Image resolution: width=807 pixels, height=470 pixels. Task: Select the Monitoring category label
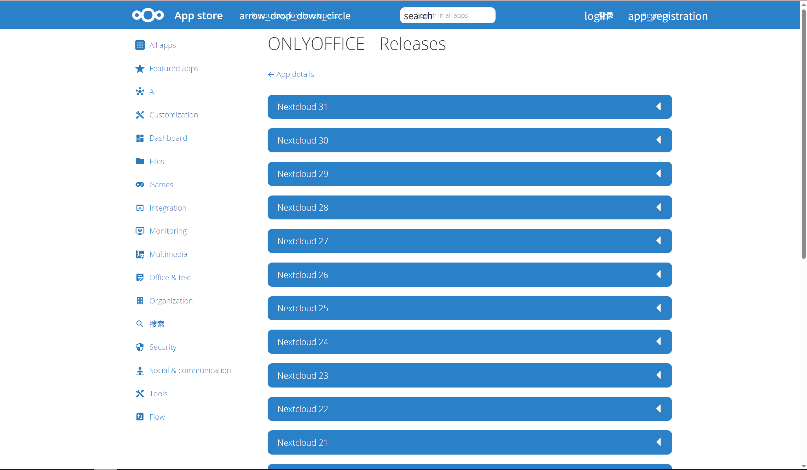(x=168, y=231)
